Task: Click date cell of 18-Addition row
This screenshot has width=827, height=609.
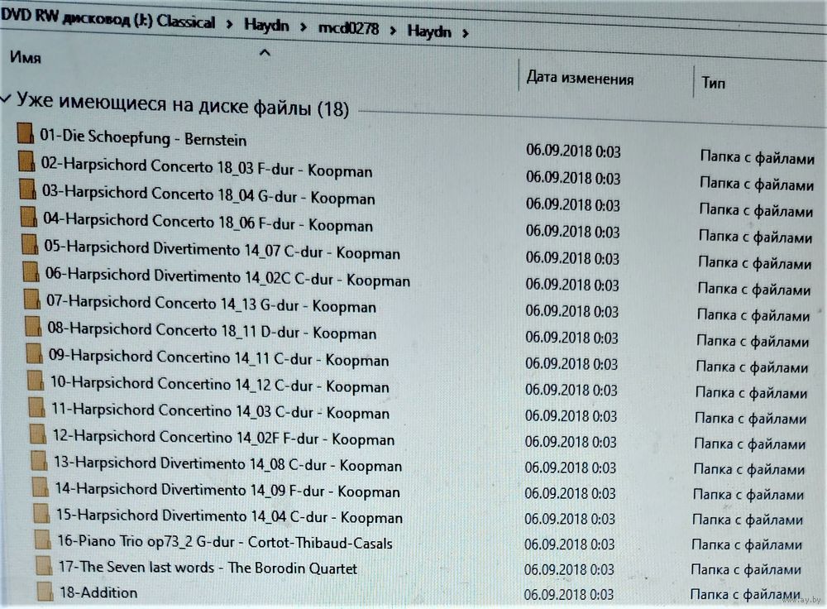Action: coord(569,595)
